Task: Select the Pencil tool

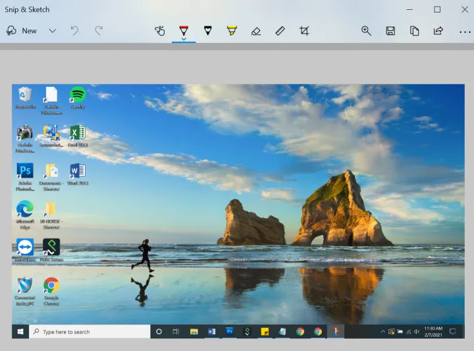Action: pyautogui.click(x=208, y=31)
